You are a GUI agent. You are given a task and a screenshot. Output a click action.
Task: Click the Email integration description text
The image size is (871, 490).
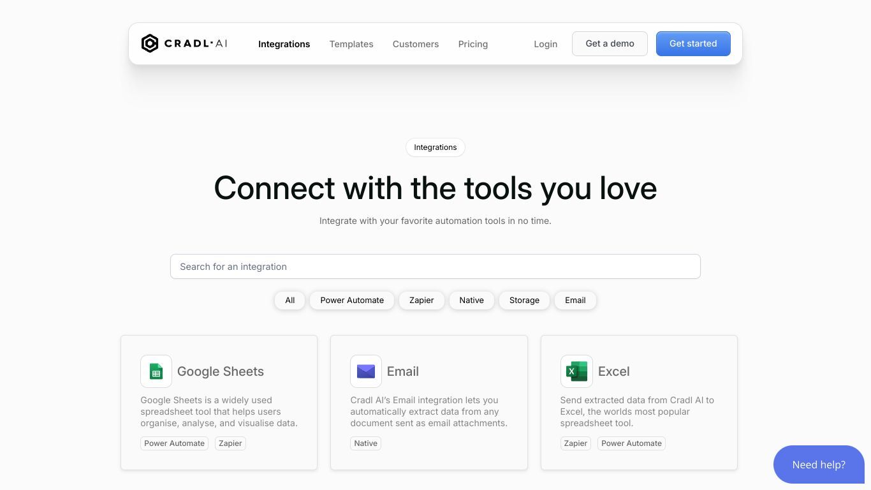click(x=429, y=412)
